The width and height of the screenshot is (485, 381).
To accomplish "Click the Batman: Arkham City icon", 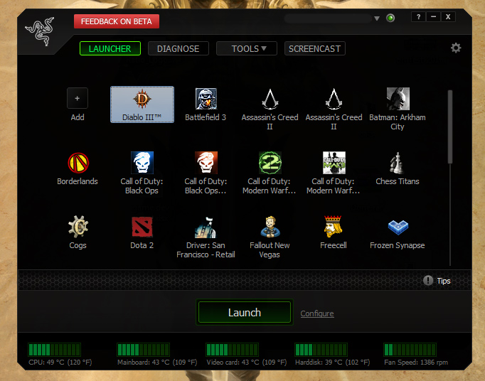I will coord(398,99).
